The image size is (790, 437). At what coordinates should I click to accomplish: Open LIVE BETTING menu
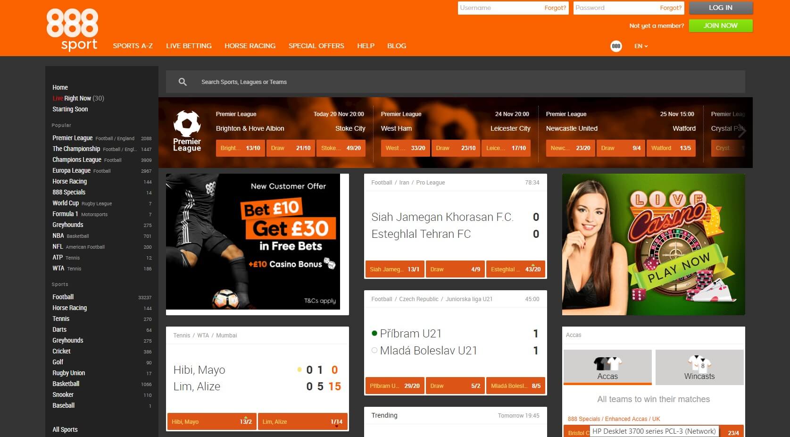point(189,46)
